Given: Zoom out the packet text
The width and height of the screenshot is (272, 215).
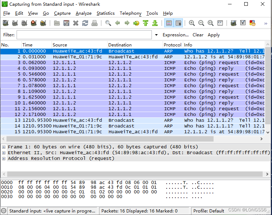Looking at the screenshot, I should pos(201,23).
